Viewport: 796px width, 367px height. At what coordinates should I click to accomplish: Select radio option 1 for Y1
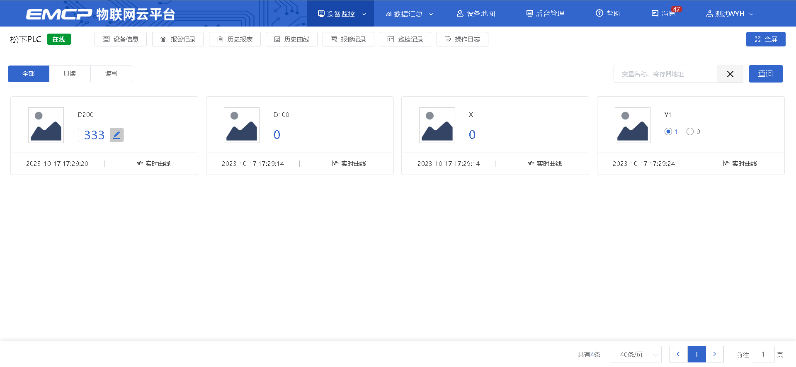click(668, 131)
